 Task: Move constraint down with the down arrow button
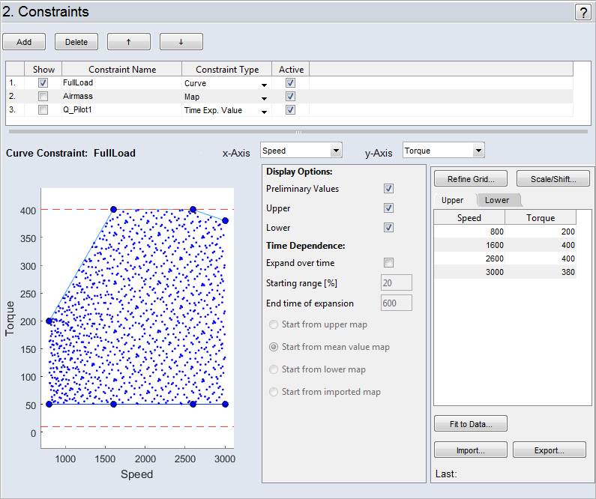pos(181,42)
